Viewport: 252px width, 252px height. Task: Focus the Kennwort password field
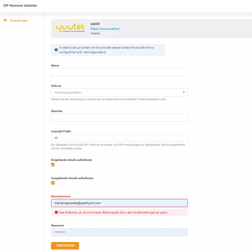(x=118, y=232)
